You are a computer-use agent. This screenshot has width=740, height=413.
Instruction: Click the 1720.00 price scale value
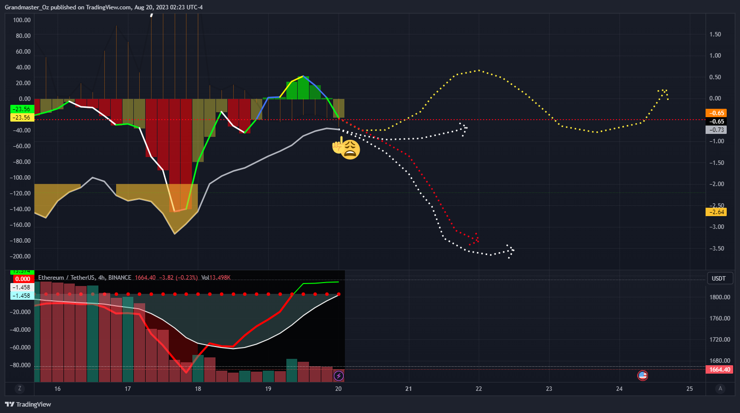[719, 340]
